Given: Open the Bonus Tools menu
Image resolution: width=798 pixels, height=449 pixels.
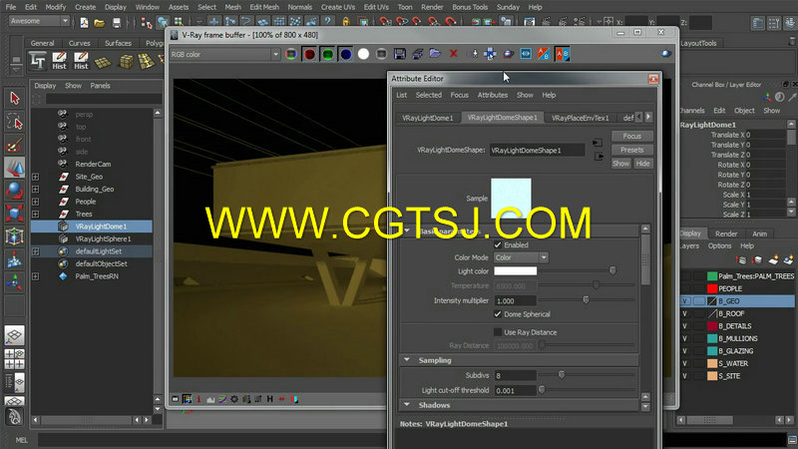Looking at the screenshot, I should (x=469, y=7).
